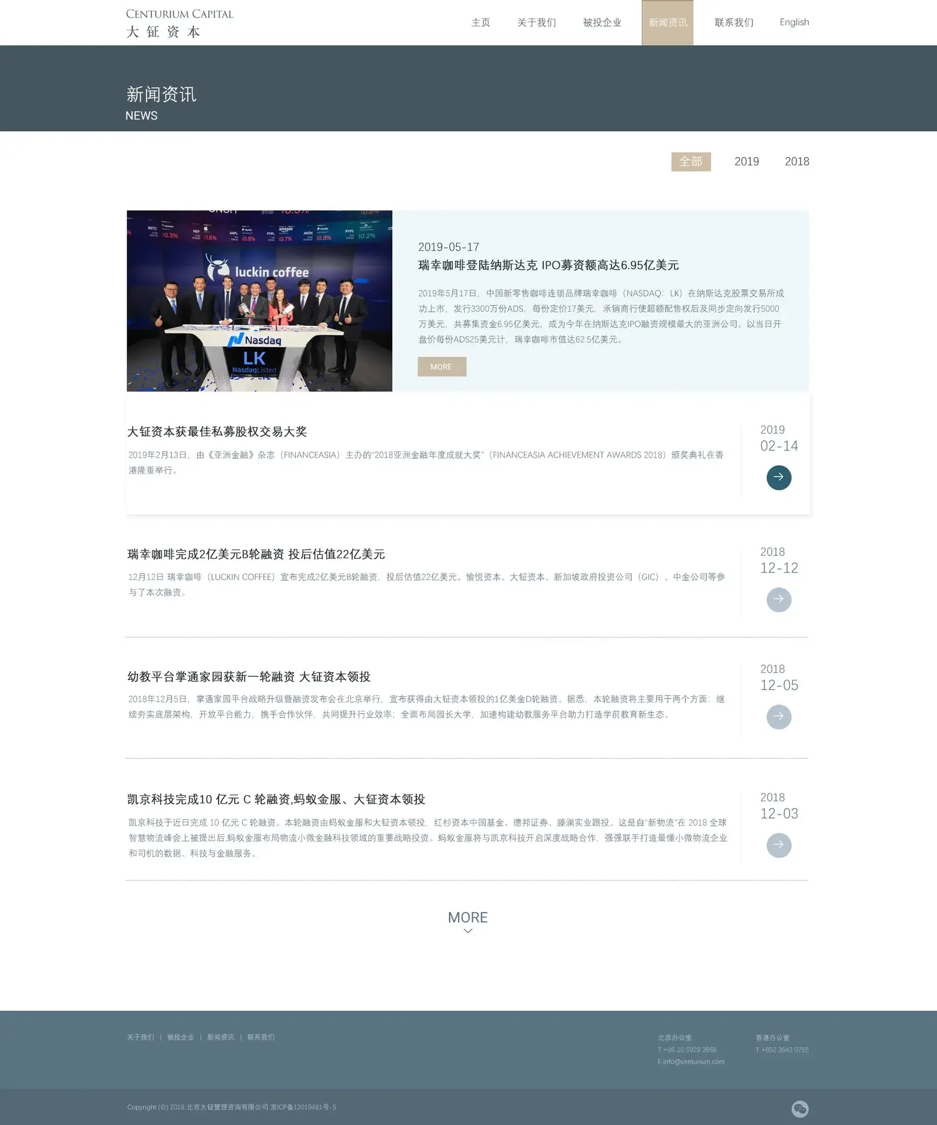Click the arrow icon for 12-05 article
Screen dimensions: 937x1125
click(x=779, y=717)
